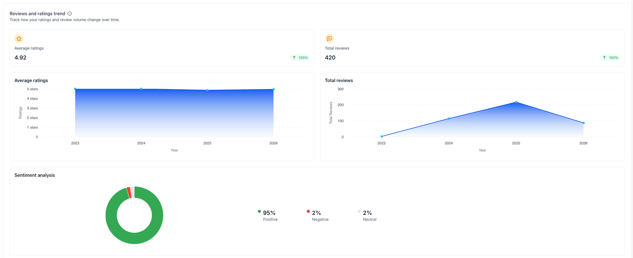This screenshot has height=258, width=633.
Task: Select the 2025 data point on Average ratings chart
Action: pyautogui.click(x=208, y=90)
